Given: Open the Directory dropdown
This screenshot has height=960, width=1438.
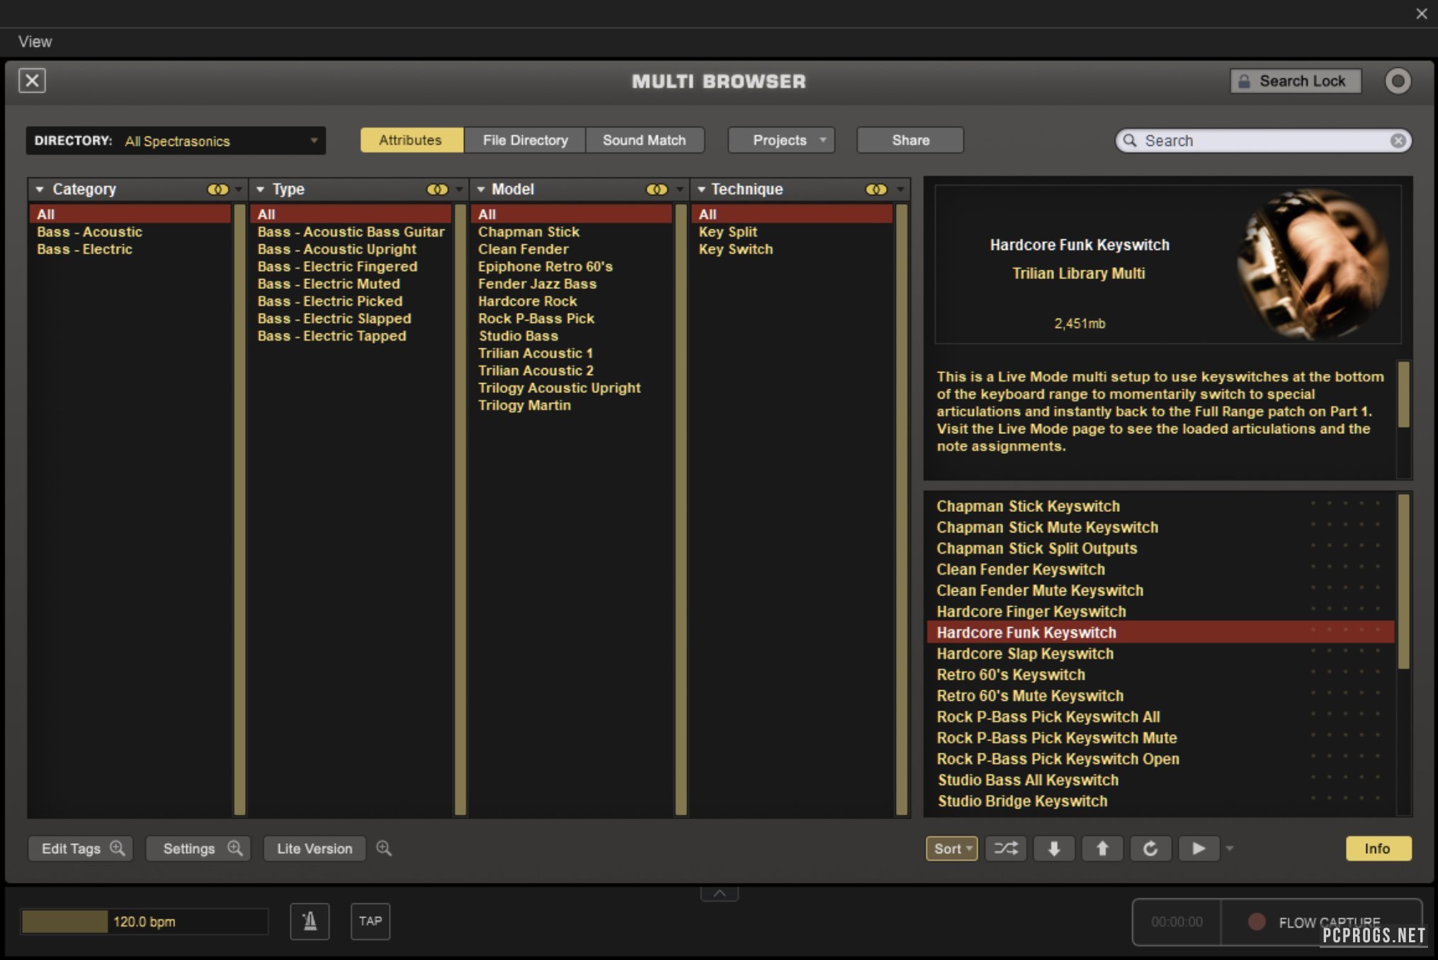Looking at the screenshot, I should point(176,140).
